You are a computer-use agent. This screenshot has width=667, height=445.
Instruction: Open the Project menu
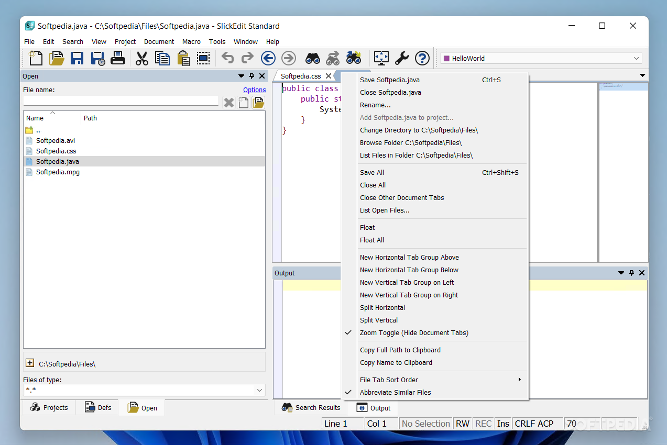(125, 42)
